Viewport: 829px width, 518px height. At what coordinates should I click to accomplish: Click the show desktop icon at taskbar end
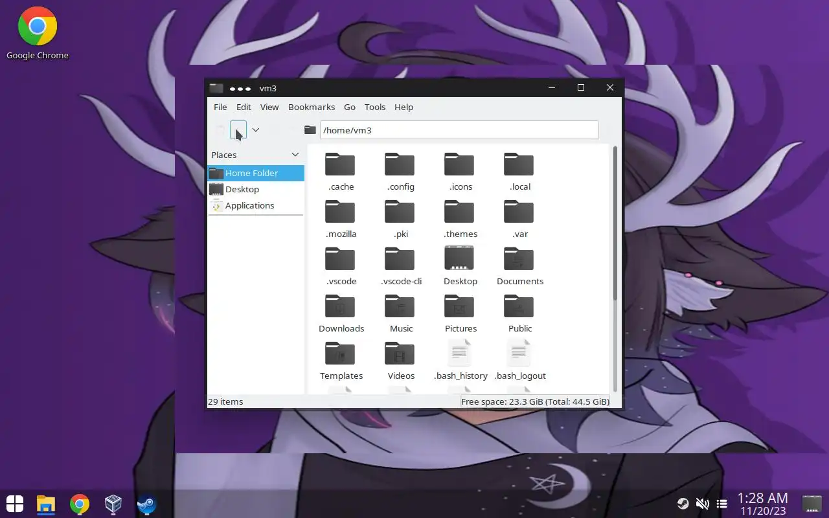pos(812,503)
